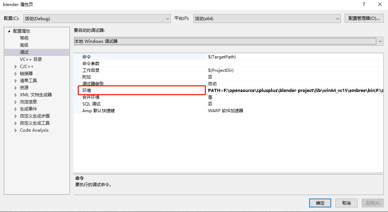Click the $(TargetPath) command value
The width and height of the screenshot is (388, 212).
pos(222,57)
